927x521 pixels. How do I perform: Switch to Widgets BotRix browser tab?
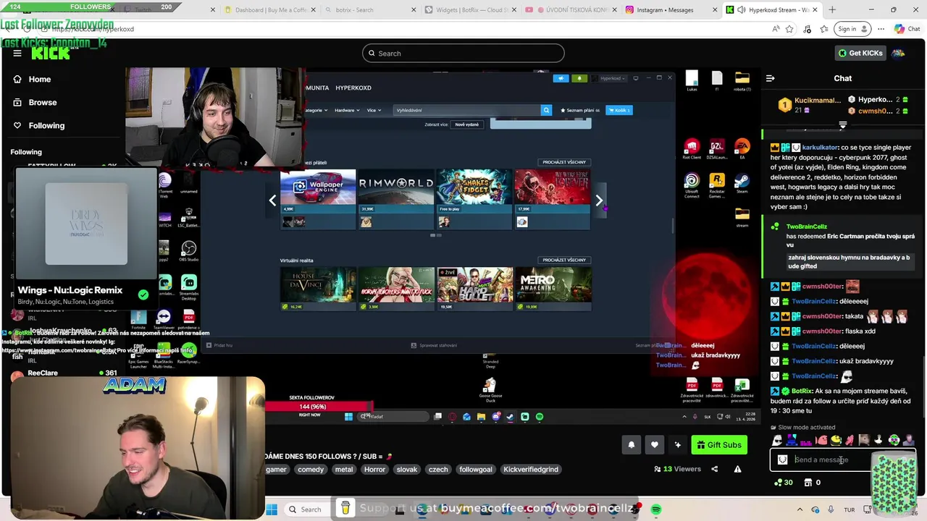471,10
